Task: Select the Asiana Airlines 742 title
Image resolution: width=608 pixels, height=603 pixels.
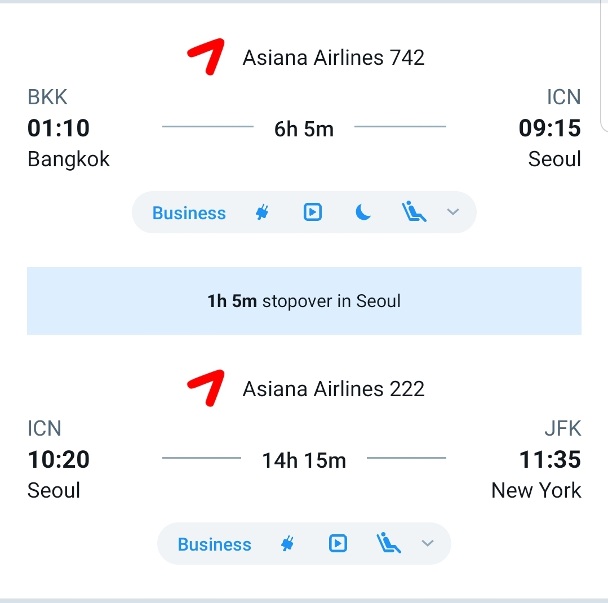Action: coord(334,57)
